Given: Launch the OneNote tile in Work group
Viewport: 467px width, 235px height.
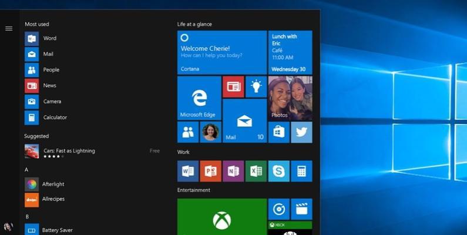Looking at the screenshot, I should click(x=234, y=172).
